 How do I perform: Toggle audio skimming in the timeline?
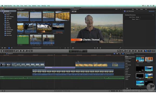click(x=117, y=54)
